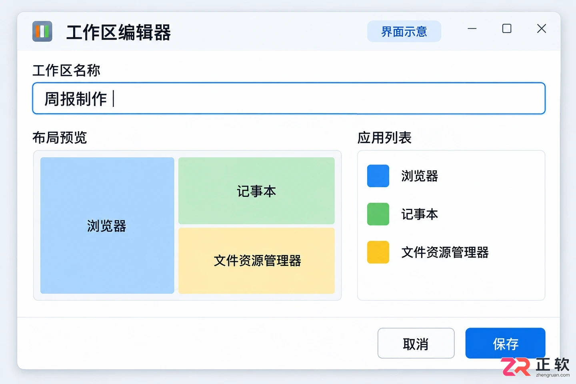The width and height of the screenshot is (576, 384).
Task: Click the 应用列表 section label
Action: coord(384,138)
